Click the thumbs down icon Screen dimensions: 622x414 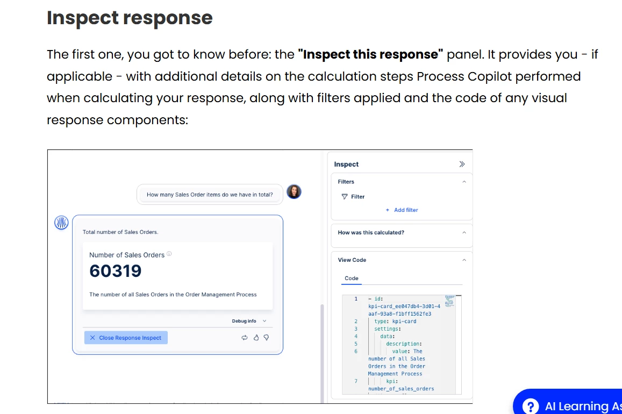(266, 338)
